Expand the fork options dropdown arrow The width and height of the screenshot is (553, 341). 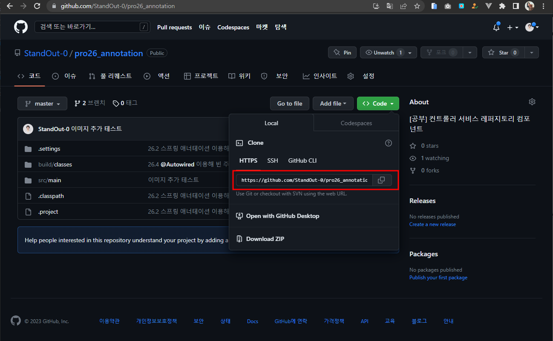click(x=469, y=52)
